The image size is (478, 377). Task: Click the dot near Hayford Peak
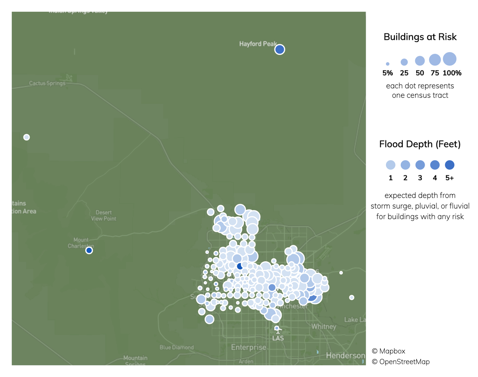point(279,49)
